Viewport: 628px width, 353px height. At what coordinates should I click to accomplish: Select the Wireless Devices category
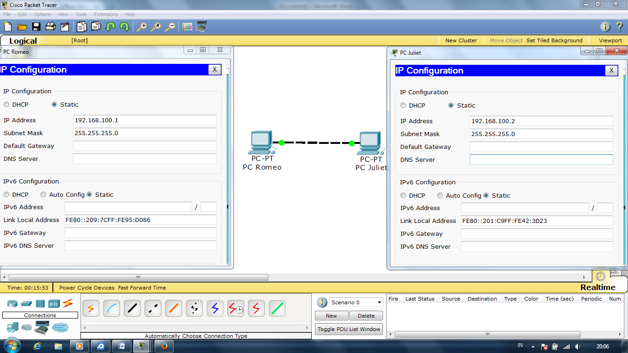tap(54, 303)
